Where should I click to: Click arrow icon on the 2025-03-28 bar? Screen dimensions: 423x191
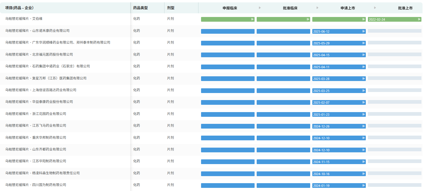(363, 79)
